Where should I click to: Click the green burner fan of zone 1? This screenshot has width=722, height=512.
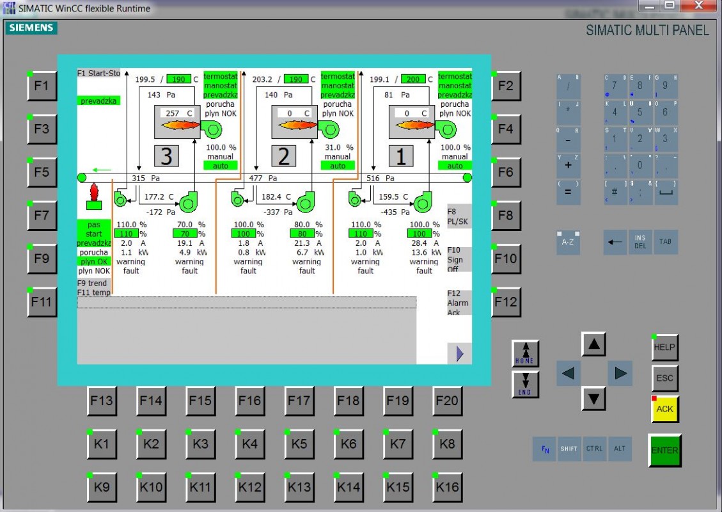pos(446,129)
